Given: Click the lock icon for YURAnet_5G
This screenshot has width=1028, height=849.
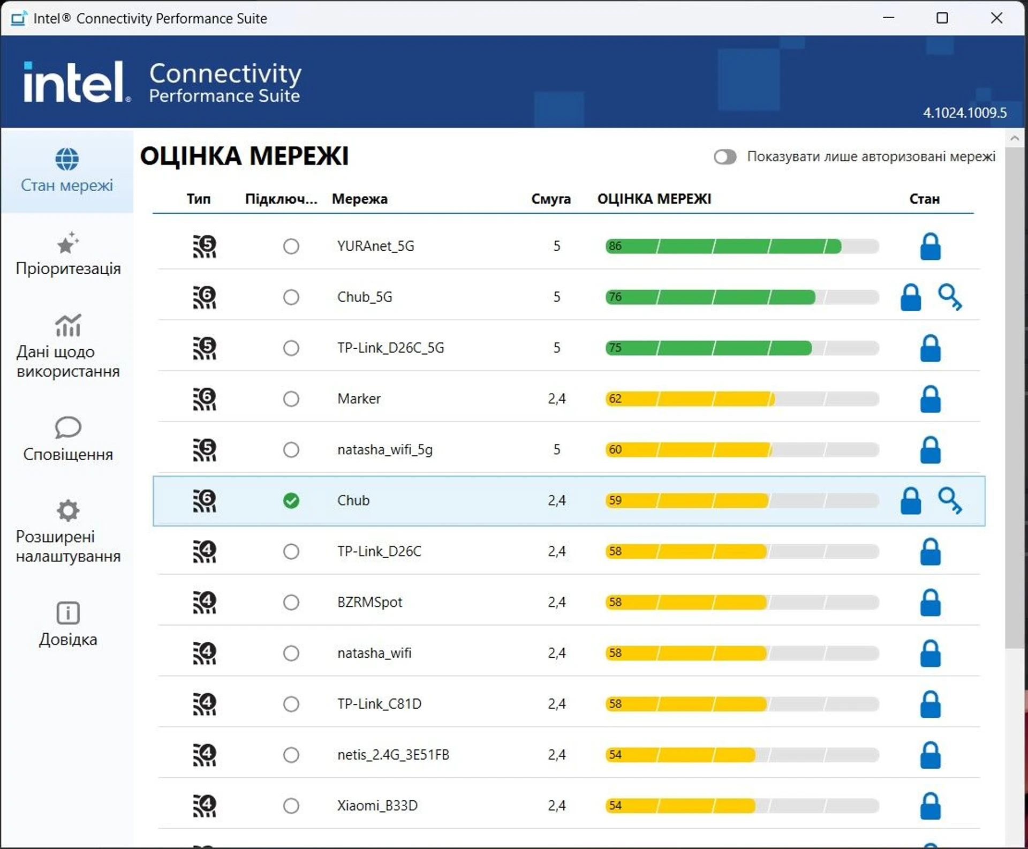Looking at the screenshot, I should (931, 246).
